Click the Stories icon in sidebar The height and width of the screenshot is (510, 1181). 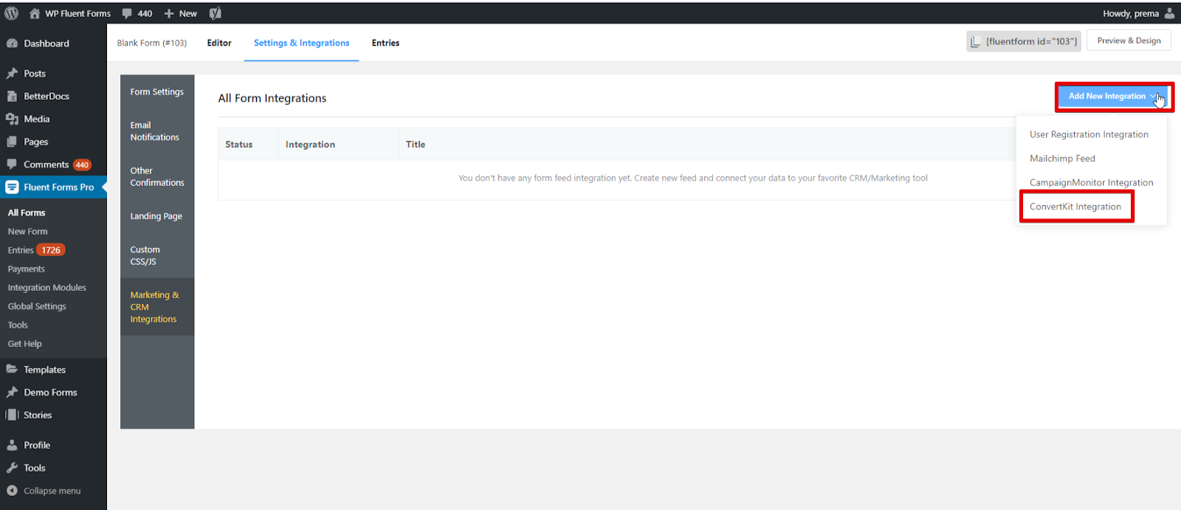click(12, 415)
